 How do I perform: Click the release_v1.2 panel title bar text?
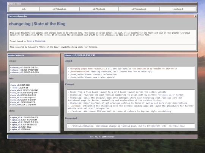coord(80,55)
